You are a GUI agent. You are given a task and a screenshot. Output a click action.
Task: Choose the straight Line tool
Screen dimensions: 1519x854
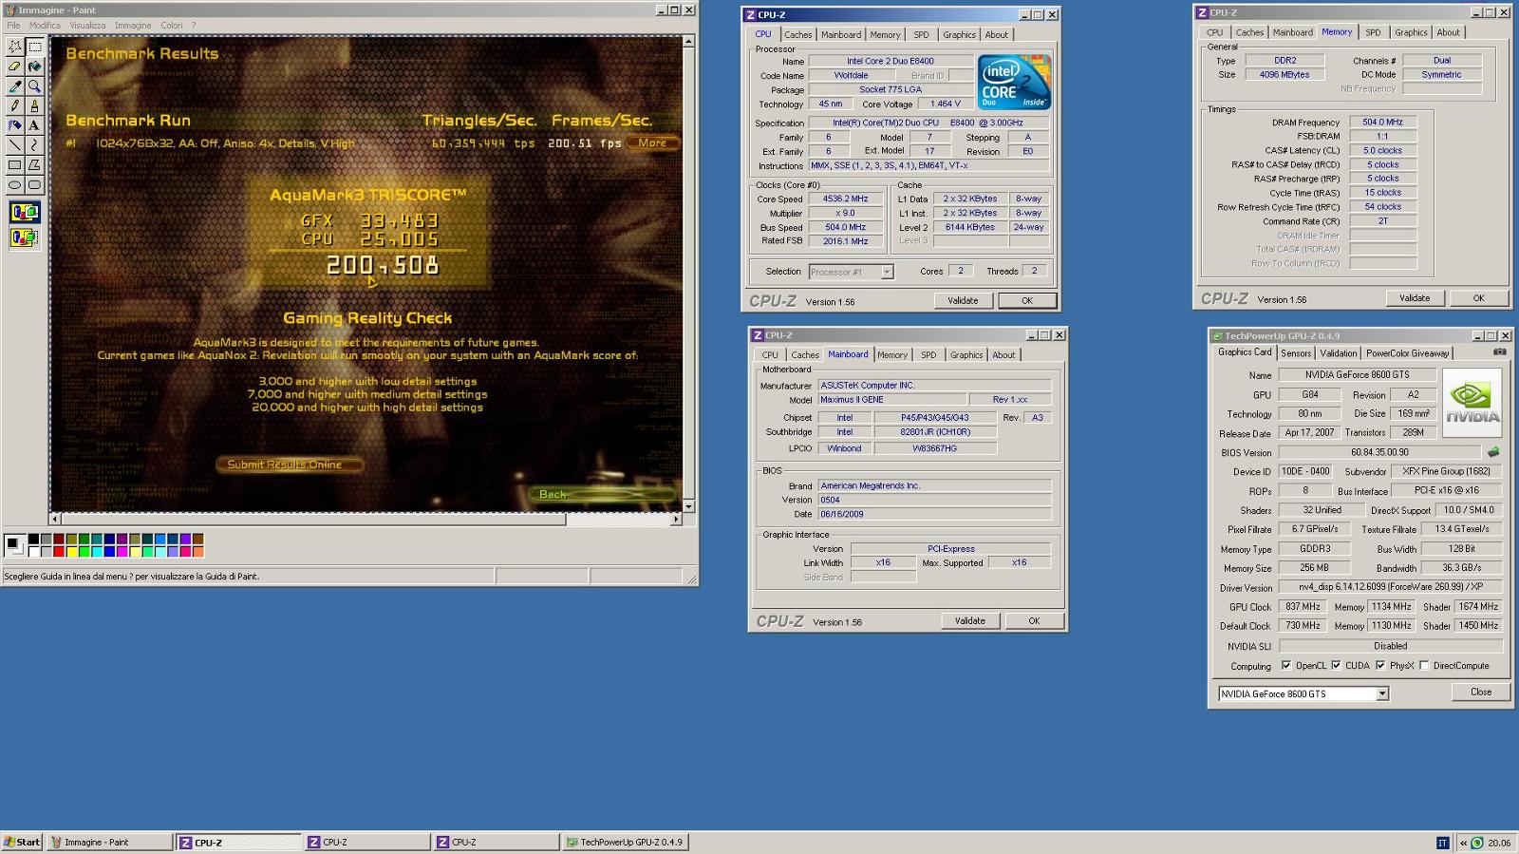coord(15,145)
